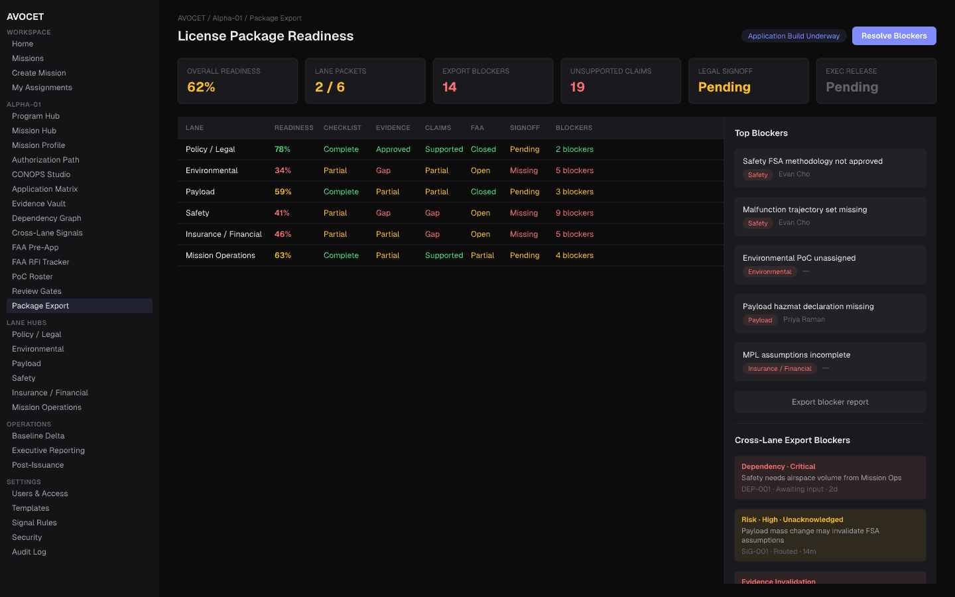
Task: Select the Safety row in the table
Action: 451,213
